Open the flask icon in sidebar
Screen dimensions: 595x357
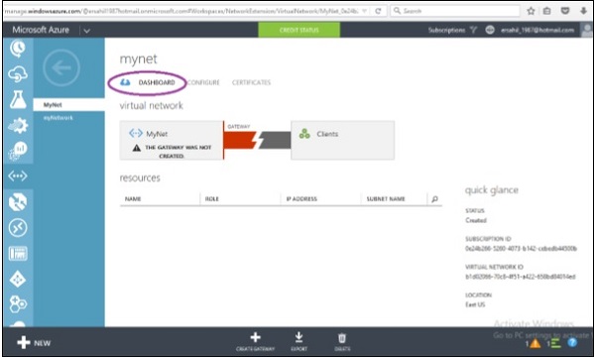pos(18,99)
